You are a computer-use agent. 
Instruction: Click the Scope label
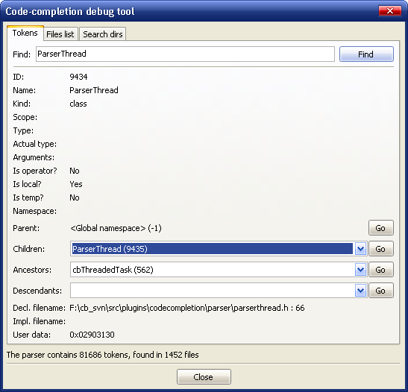pyautogui.click(x=25, y=117)
